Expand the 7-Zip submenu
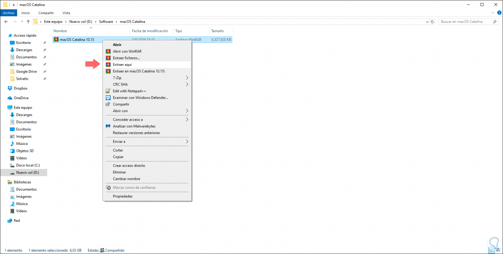Image resolution: width=503 pixels, height=254 pixels. [x=147, y=78]
